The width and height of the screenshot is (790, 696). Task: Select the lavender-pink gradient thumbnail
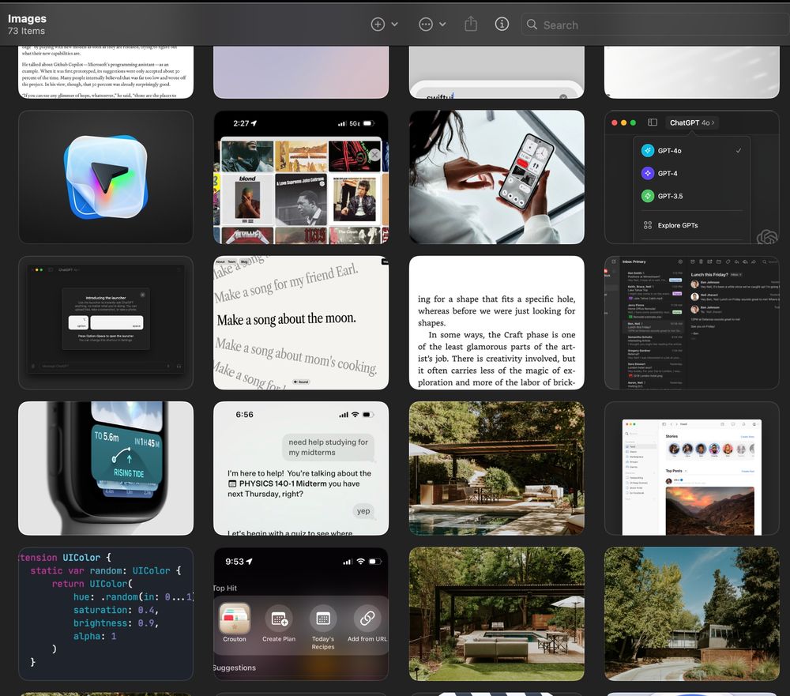[301, 72]
